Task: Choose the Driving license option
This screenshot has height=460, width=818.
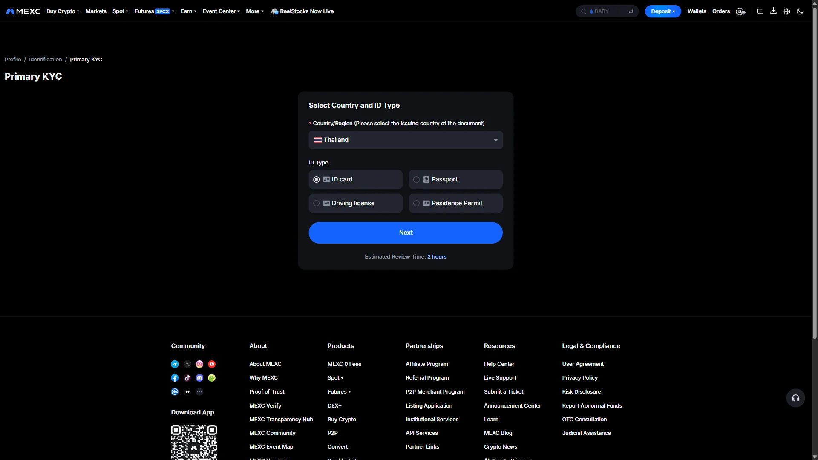Action: [355, 203]
